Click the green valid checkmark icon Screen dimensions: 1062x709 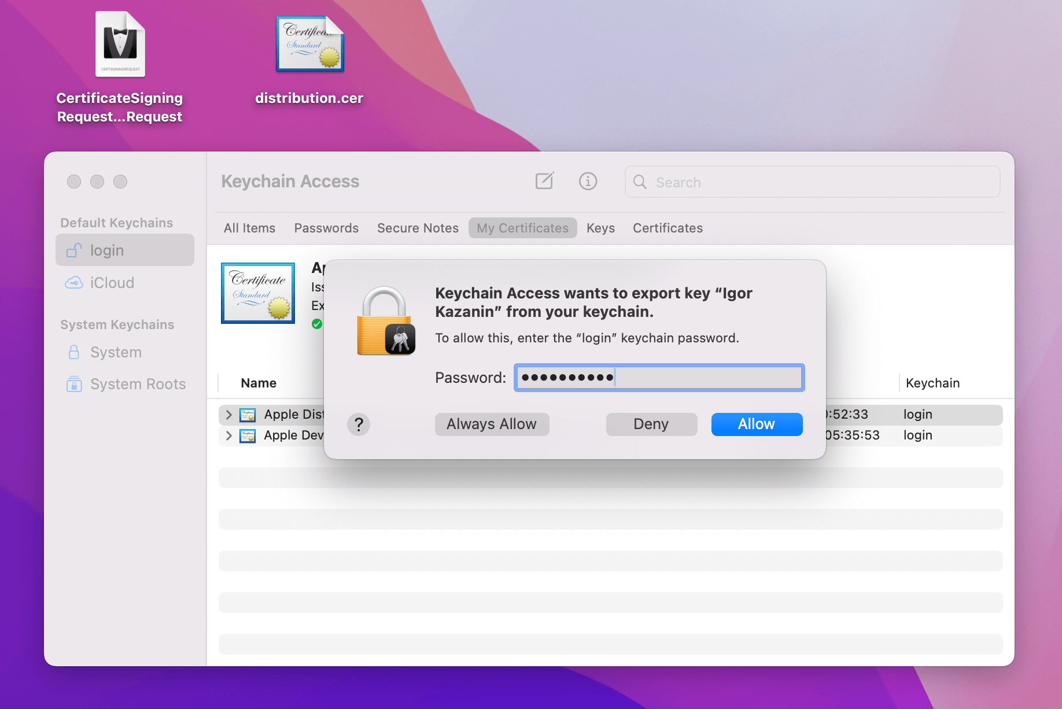[317, 324]
